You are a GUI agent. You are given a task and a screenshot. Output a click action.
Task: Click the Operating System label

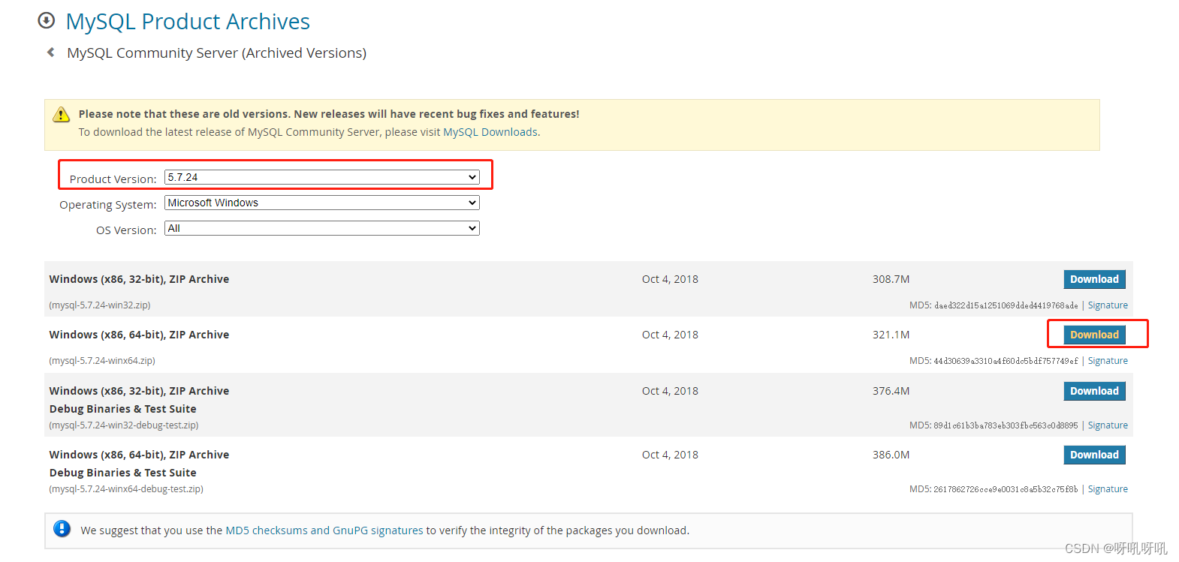(x=108, y=205)
